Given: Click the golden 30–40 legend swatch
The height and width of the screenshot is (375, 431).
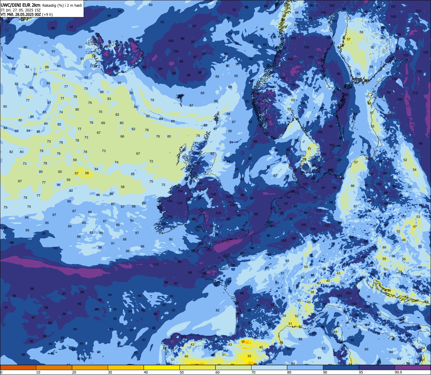Looking at the screenshot, I should point(126,368).
